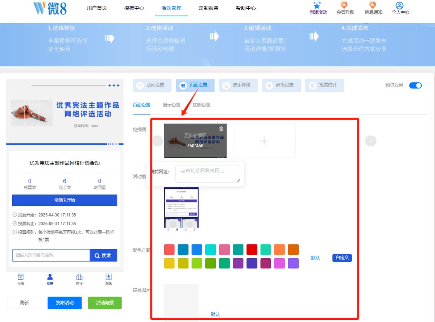Viewport: 435px width, 322px height.
Task: Switch to the 选手管理 tab
Action: pyautogui.click(x=238, y=85)
